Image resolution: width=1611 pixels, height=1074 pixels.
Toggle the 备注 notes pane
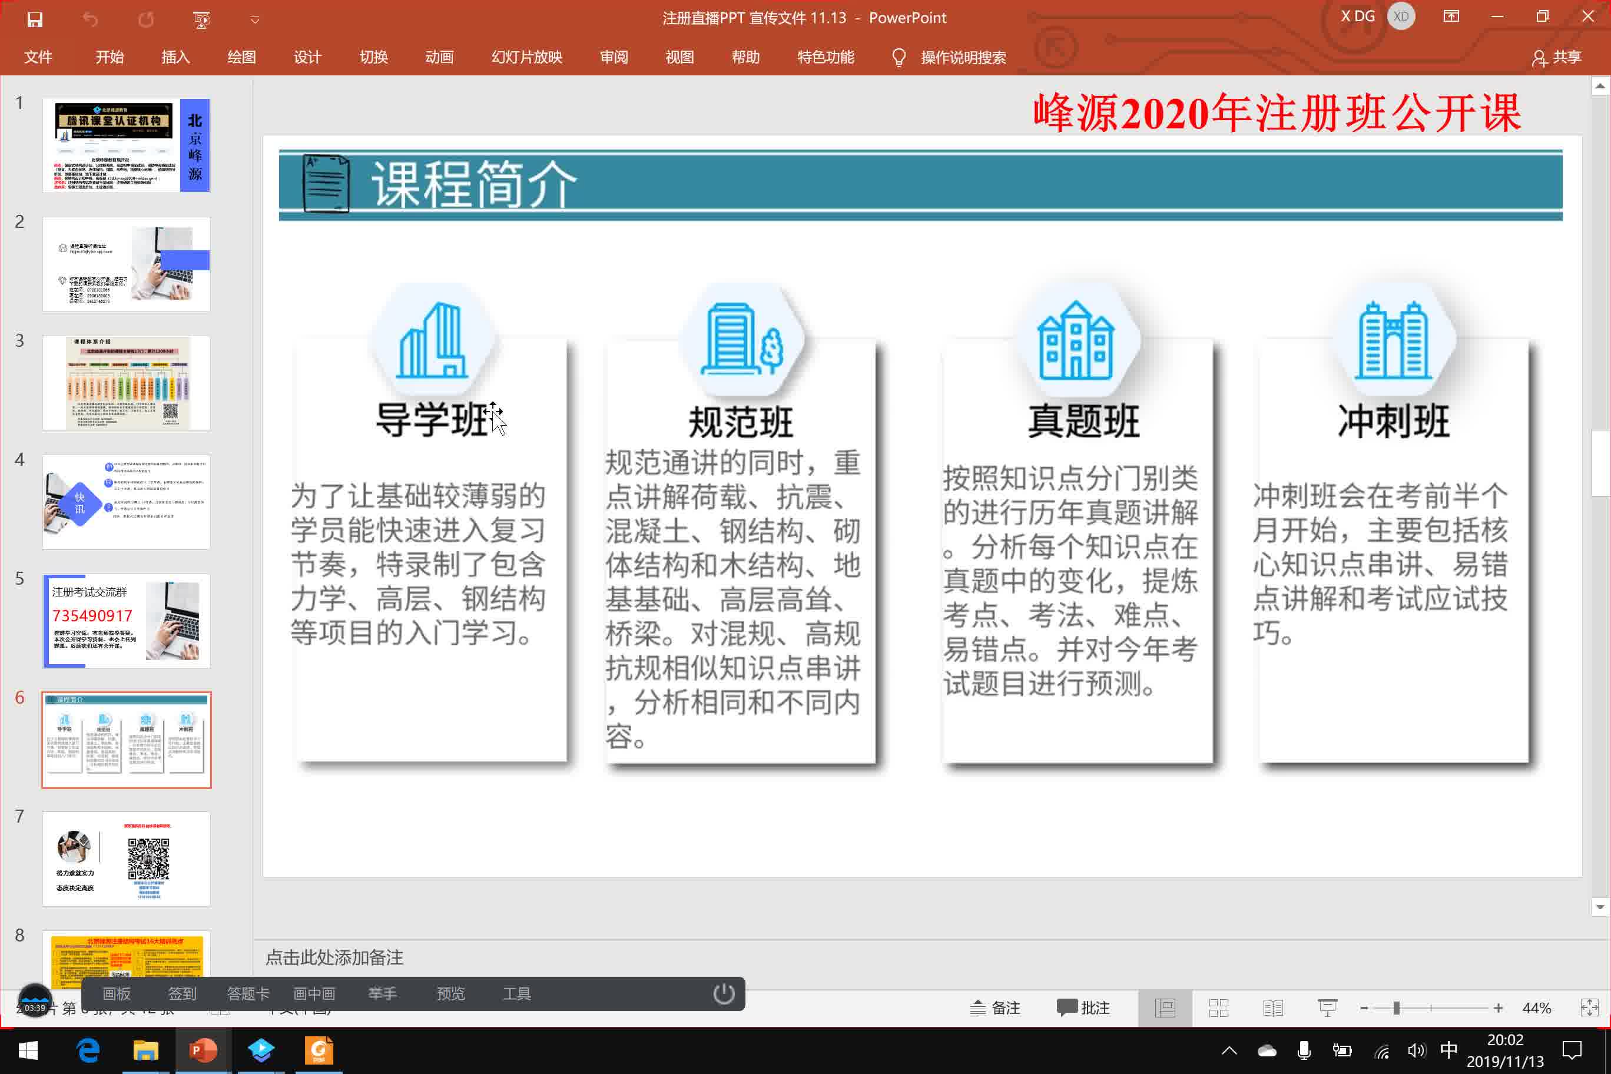point(997,1007)
